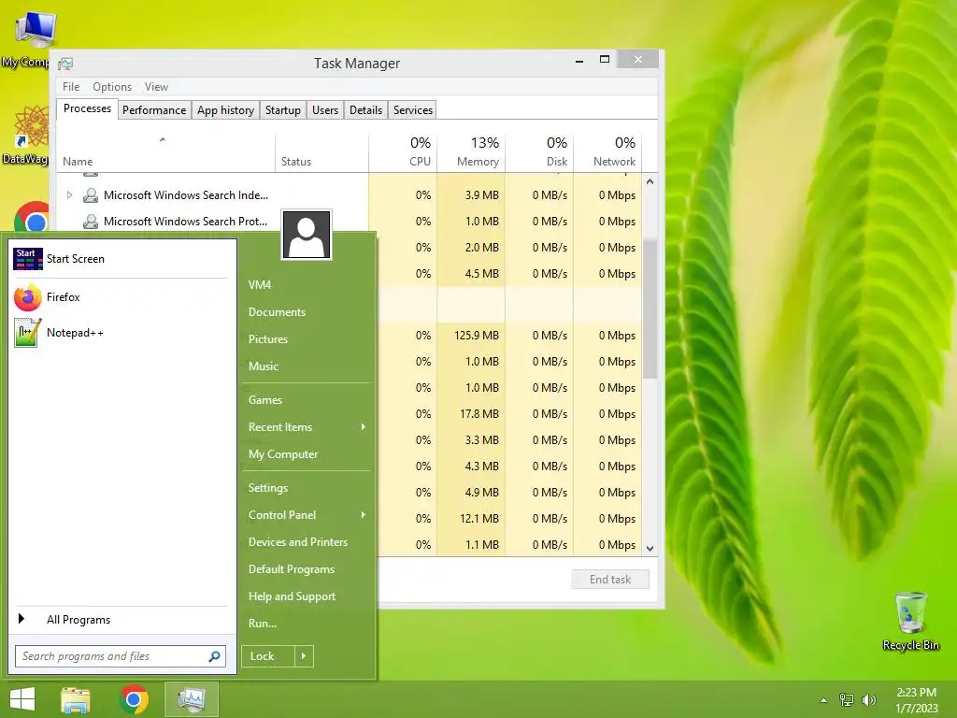
Task: Switch to the App history tab
Action: (225, 110)
